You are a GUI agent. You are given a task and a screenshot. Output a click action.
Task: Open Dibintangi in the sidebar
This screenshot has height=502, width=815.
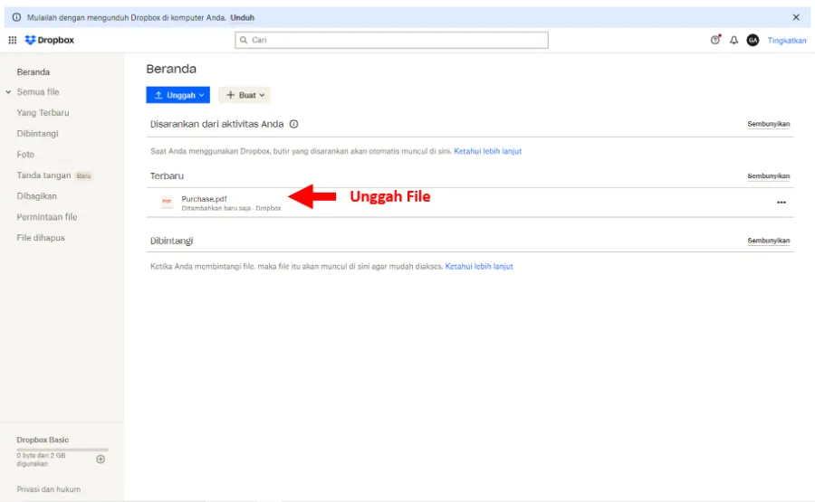pyautogui.click(x=37, y=134)
